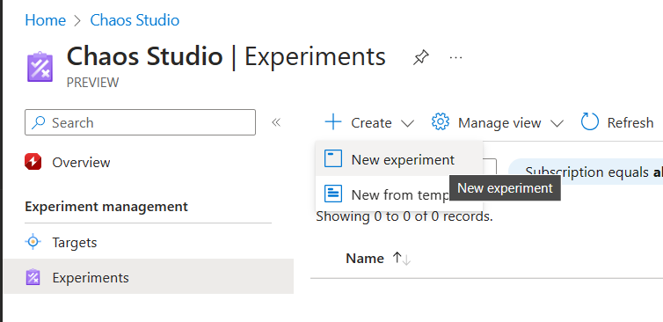This screenshot has width=663, height=322.
Task: Expand the Manage view dropdown chevron
Action: point(557,123)
